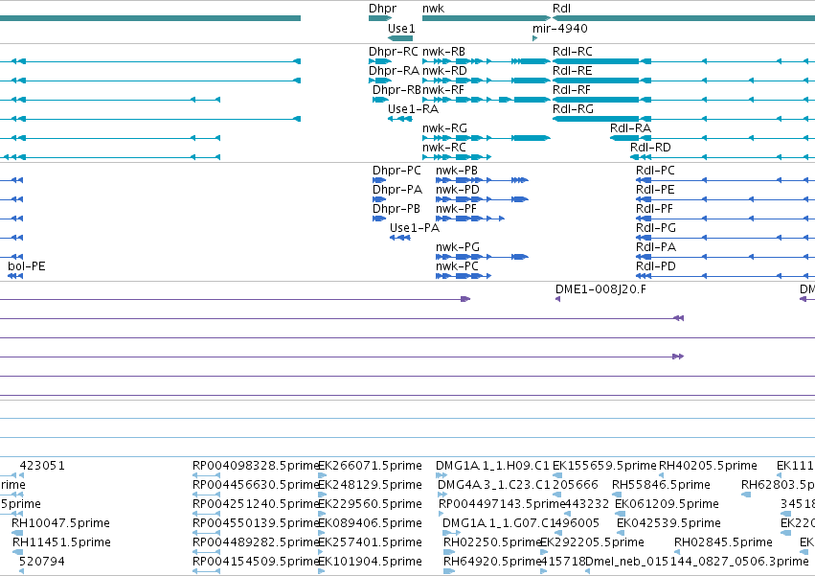Screen dimensions: 815x576
Task: Select transcript nwk-RG
Action: [486, 138]
